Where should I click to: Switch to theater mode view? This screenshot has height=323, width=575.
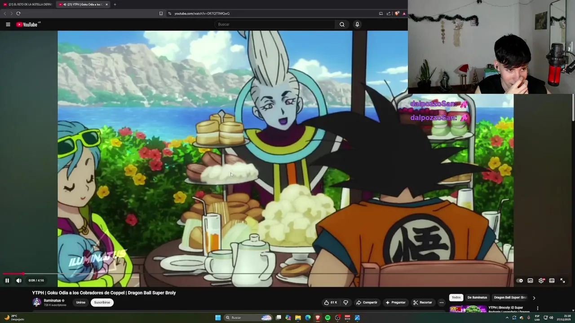coord(552,280)
